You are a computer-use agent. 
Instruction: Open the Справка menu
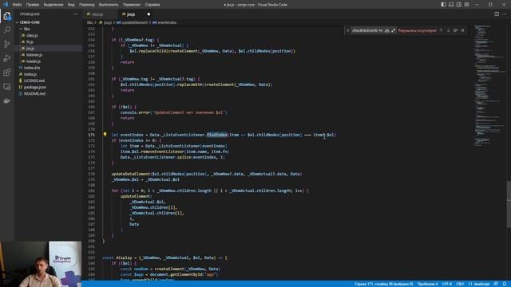153,5
